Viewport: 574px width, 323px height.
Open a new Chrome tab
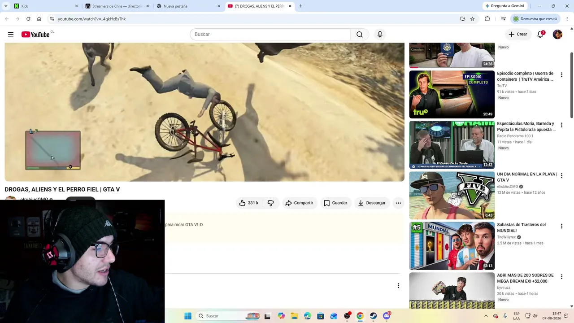point(300,6)
